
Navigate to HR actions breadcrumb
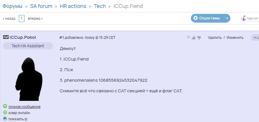pyautogui.click(x=73, y=6)
